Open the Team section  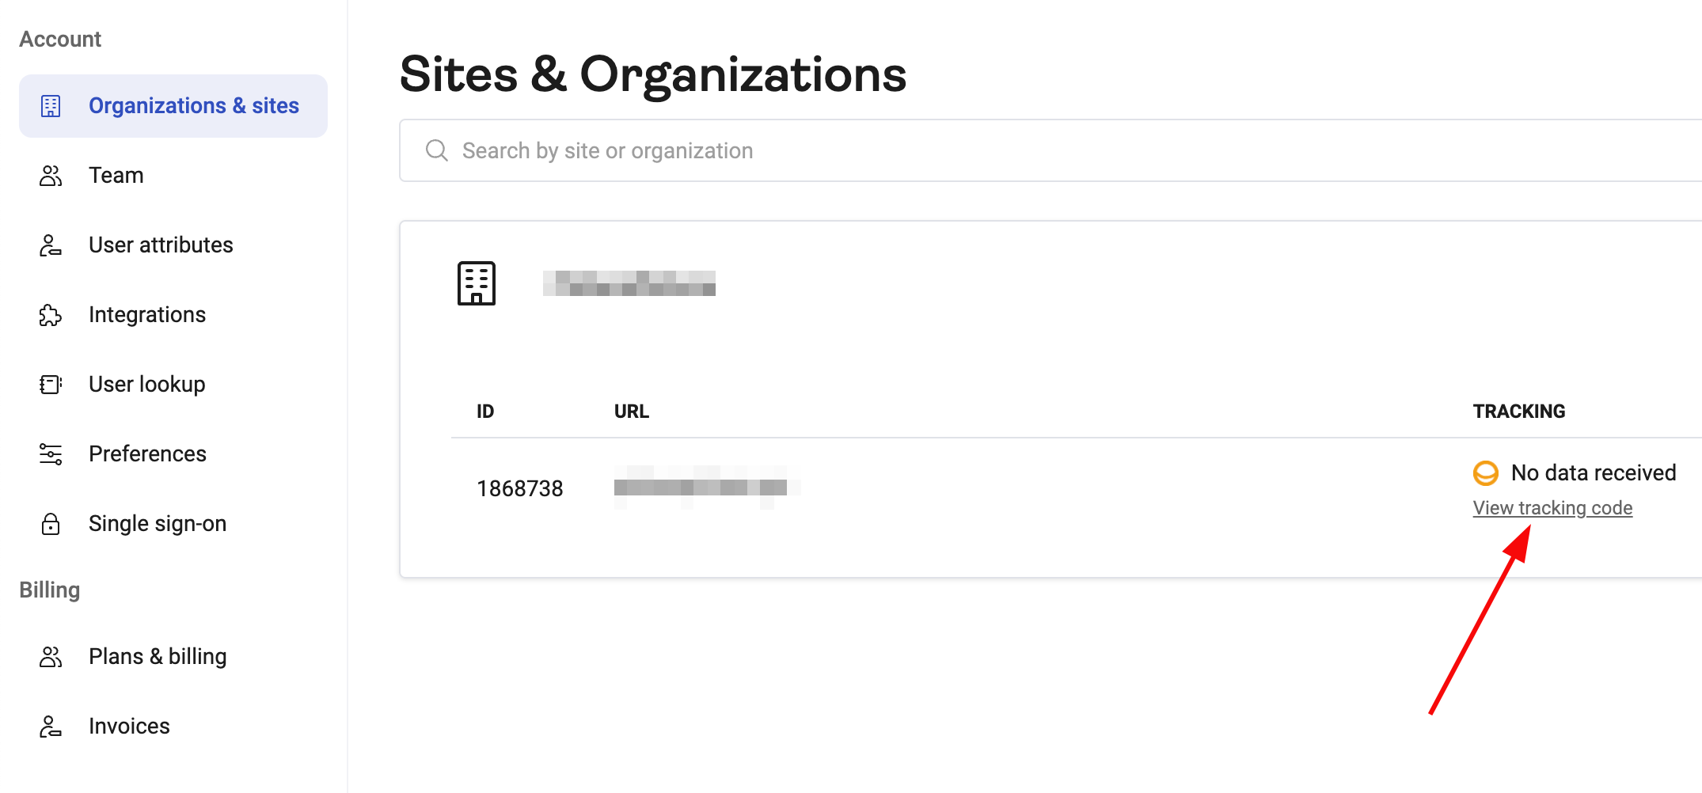116,174
